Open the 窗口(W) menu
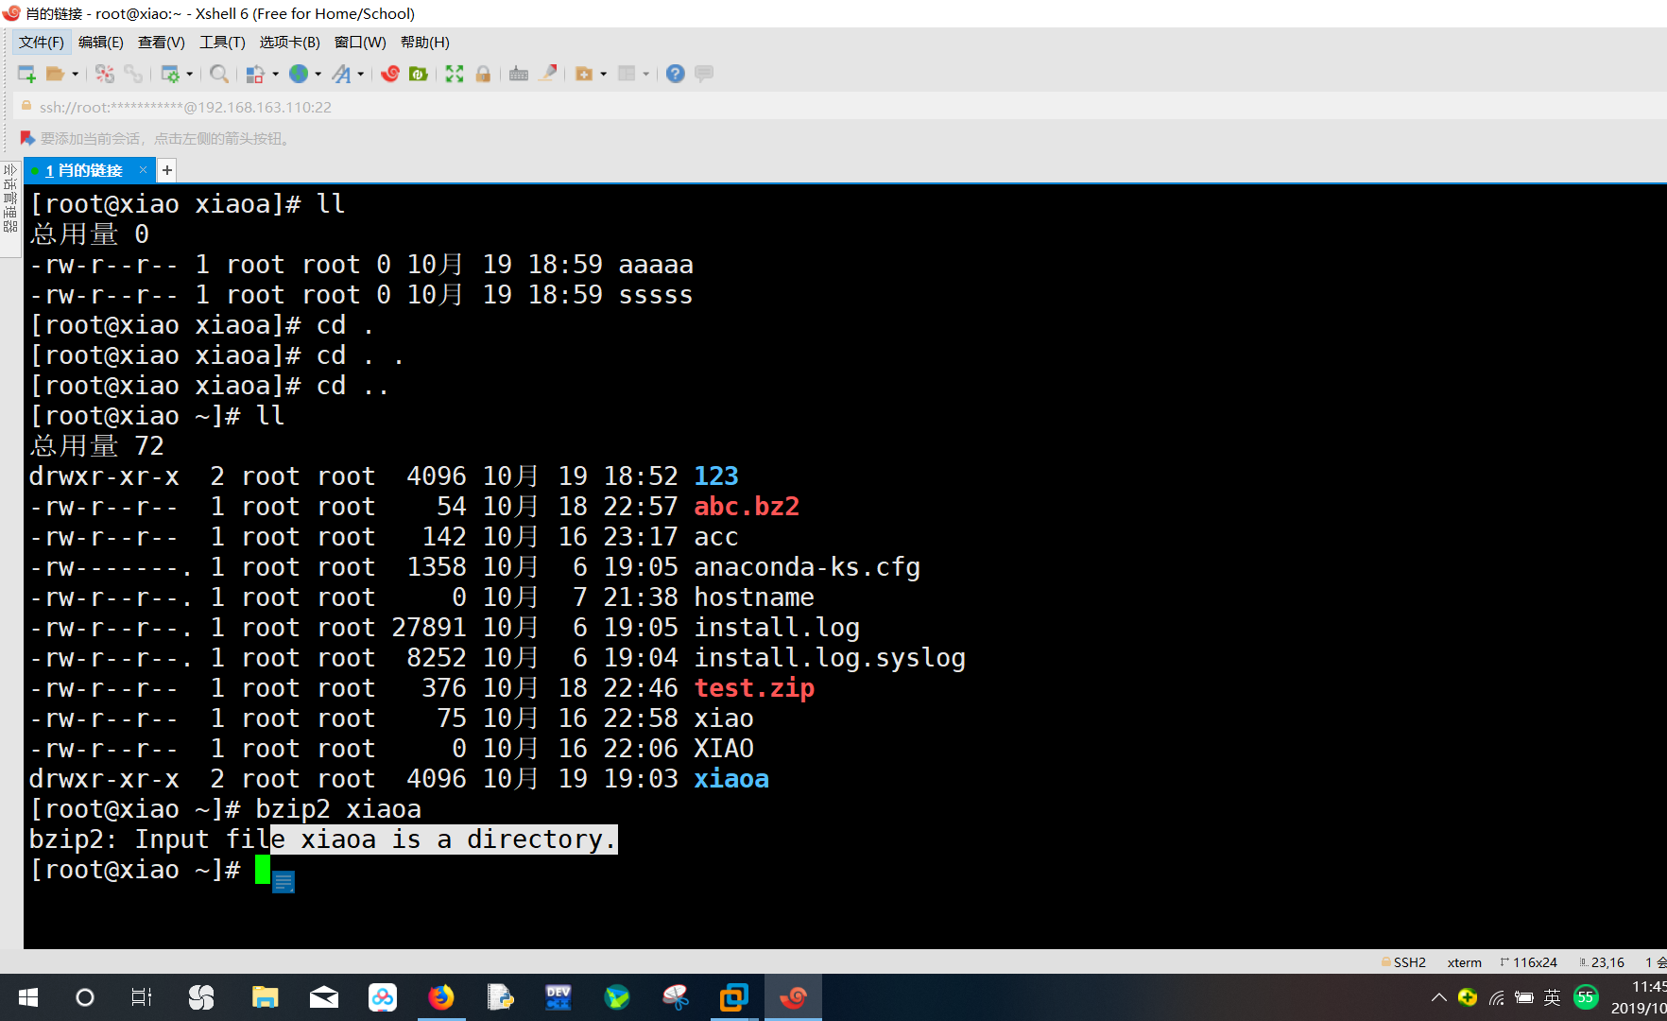The image size is (1667, 1021). click(x=360, y=43)
